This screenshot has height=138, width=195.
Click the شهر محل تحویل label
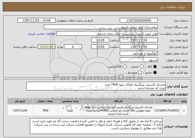point(177,60)
